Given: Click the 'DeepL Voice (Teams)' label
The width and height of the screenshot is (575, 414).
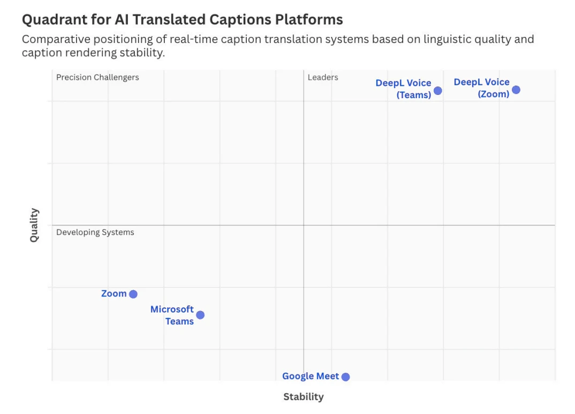Looking at the screenshot, I should [x=403, y=89].
